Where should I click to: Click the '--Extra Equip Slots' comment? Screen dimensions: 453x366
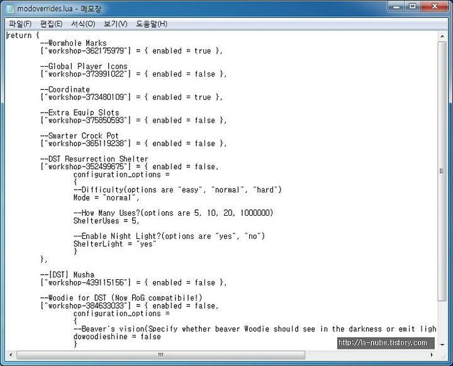point(80,113)
